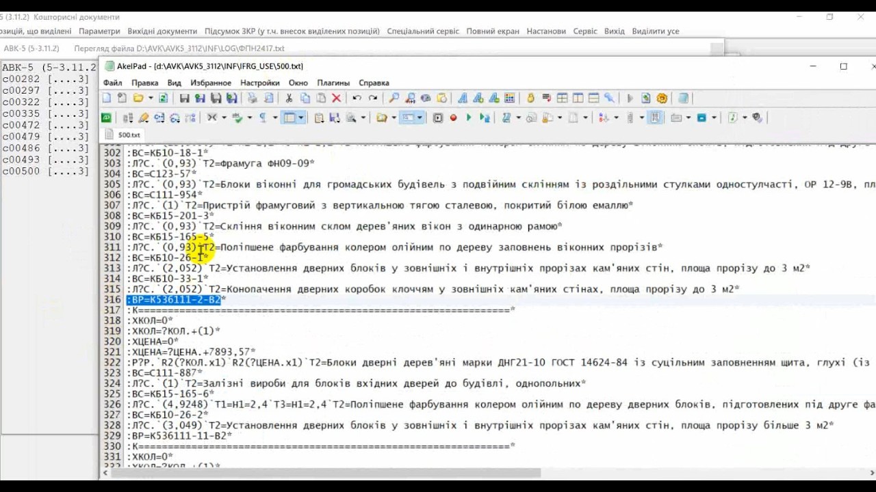Click the Print icon in the toolbar
This screenshot has width=876, height=492.
pyautogui.click(x=252, y=98)
